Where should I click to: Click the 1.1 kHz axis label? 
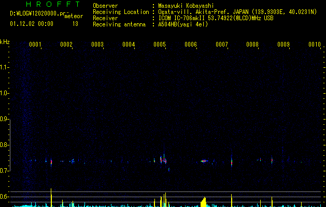pyautogui.click(x=5, y=67)
